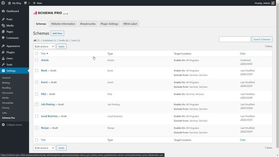Click the Schema Pro logo icon
This screenshot has height=157, width=279.
click(35, 13)
